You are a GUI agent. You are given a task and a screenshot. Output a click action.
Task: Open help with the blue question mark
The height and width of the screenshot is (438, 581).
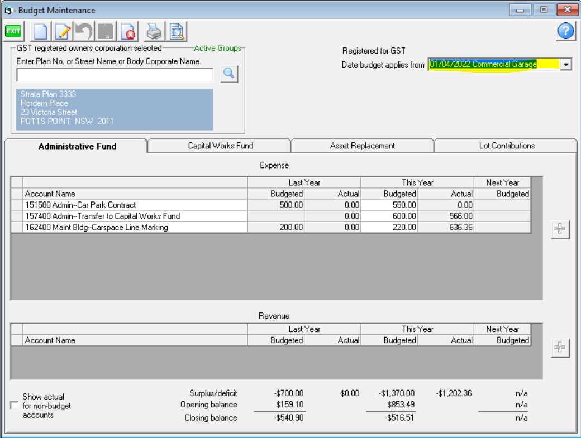(x=565, y=31)
